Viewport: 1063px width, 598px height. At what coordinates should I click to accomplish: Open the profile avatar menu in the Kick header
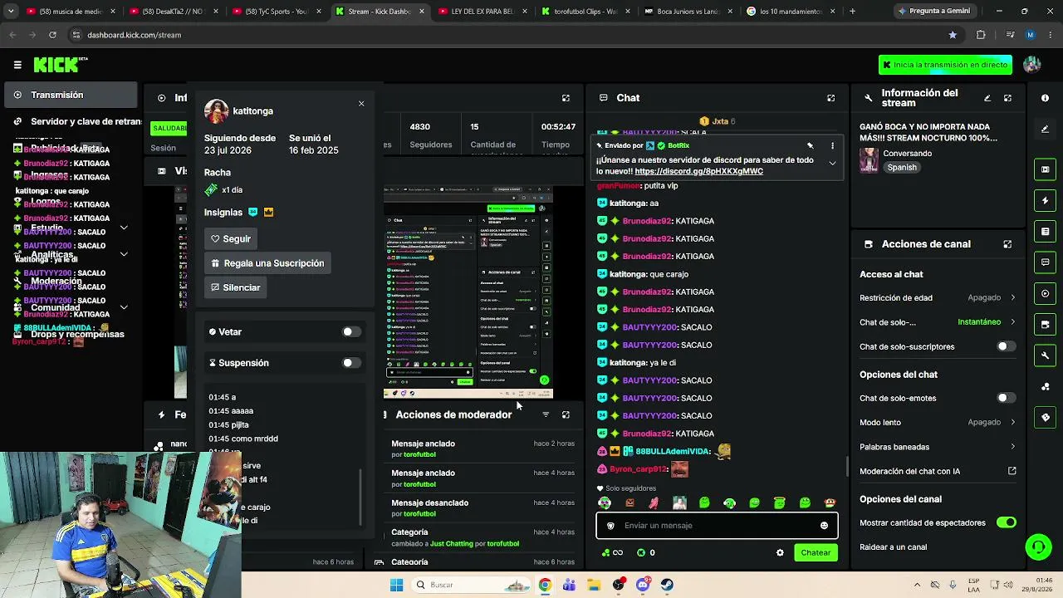click(x=1032, y=64)
